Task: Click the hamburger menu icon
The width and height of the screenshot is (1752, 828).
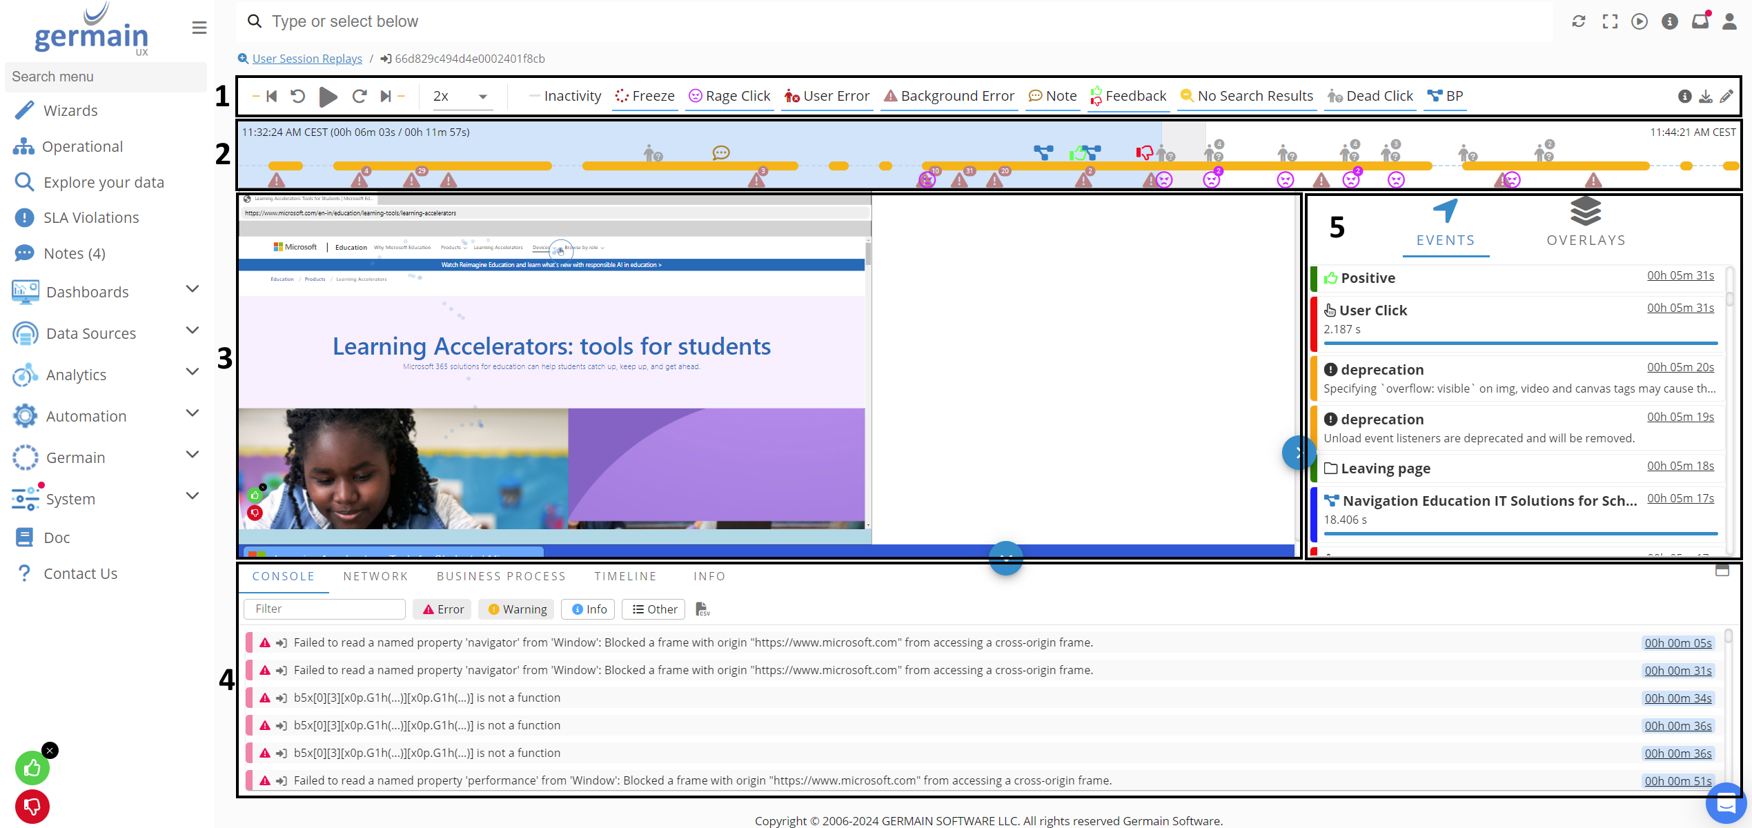Action: point(199,28)
